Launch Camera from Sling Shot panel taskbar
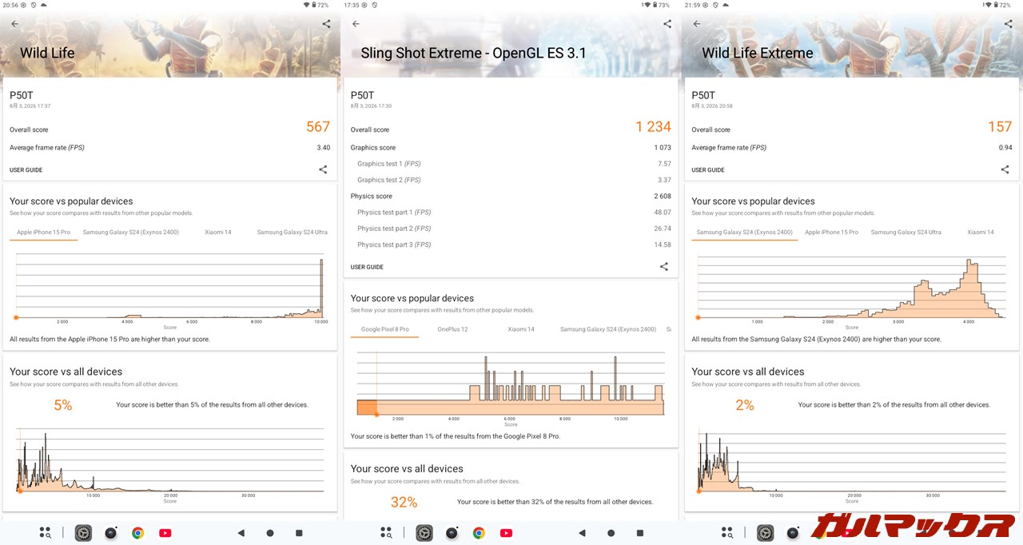Image resolution: width=1023 pixels, height=545 pixels. tap(452, 533)
